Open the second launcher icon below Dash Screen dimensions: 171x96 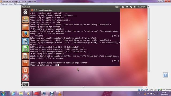[x=25, y=20]
